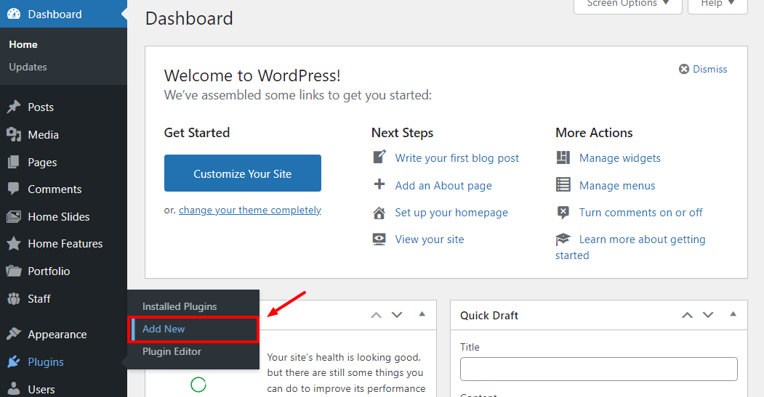Click the house icon beside Set up your homepage
The image size is (764, 397).
click(x=379, y=213)
